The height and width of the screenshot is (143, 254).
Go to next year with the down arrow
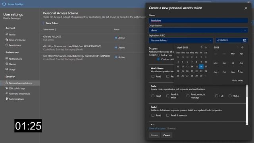pyautogui.click(x=242, y=47)
